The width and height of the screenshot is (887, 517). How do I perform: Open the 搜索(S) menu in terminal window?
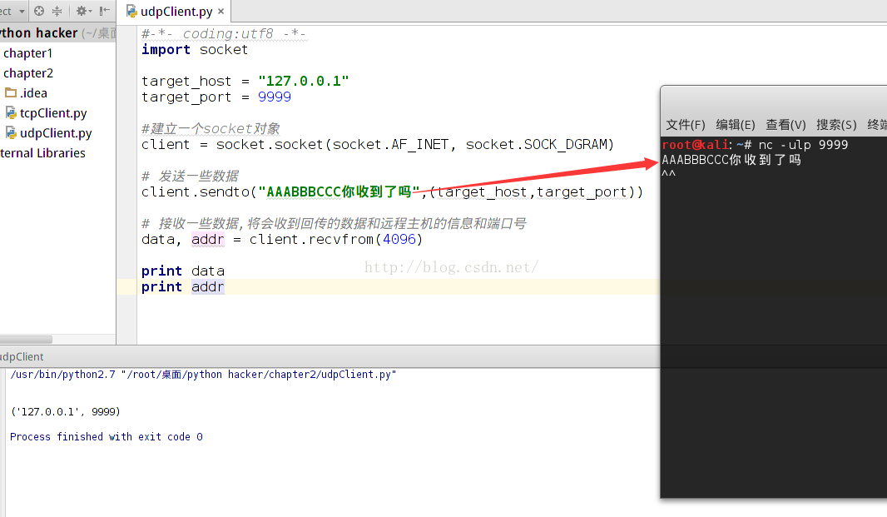click(836, 125)
